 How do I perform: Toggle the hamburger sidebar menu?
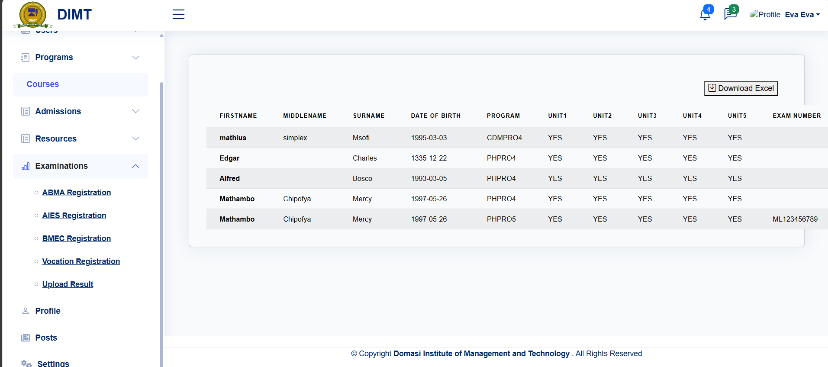coord(178,14)
